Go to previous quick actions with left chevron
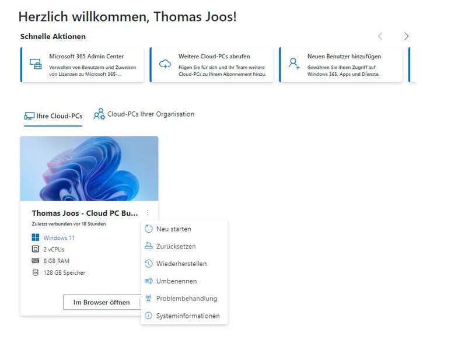This screenshot has height=350, width=458. [380, 36]
